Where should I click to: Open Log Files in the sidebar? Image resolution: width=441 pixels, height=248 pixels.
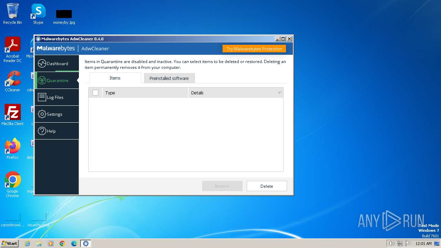57,97
